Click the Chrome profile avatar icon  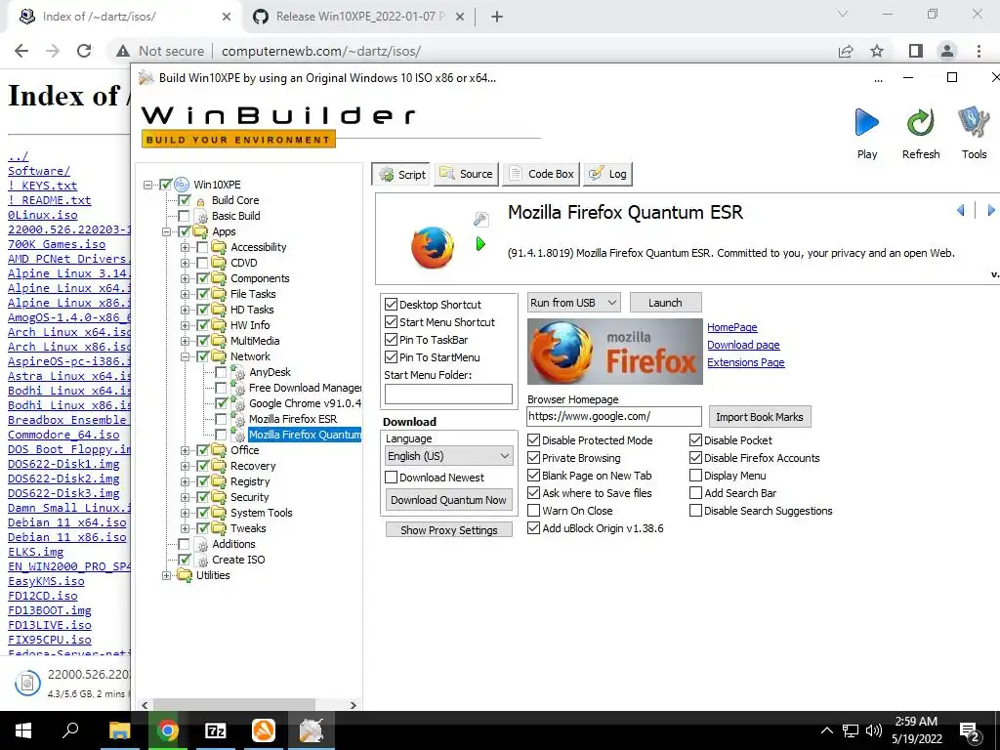947,51
